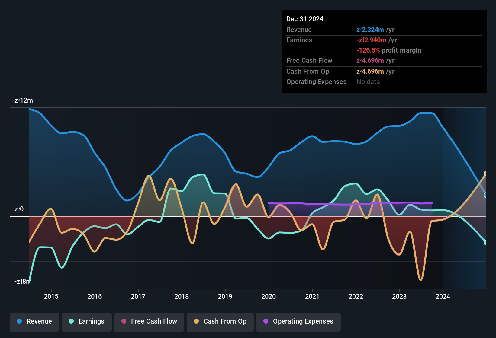Viewport: 496px width, 338px height.
Task: Toggle the Revenue series visibility
Action: click(34, 321)
